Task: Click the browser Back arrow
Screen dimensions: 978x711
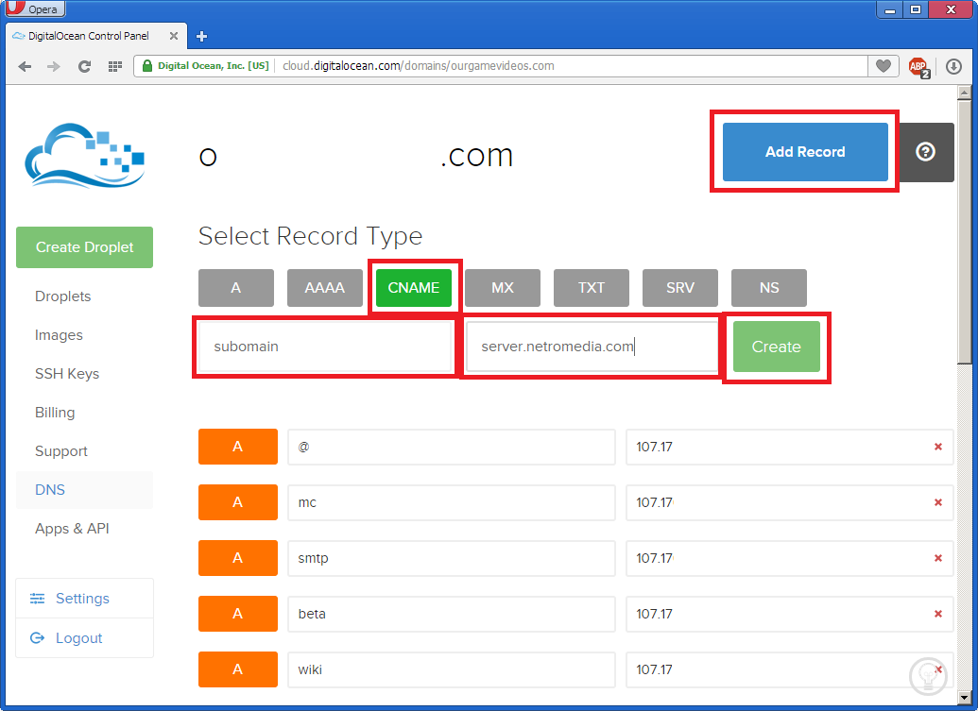Action: 25,66
